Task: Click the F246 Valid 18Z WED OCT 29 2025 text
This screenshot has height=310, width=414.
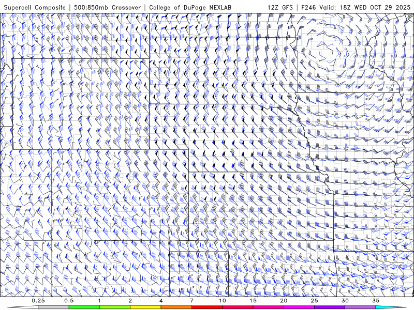Action: point(356,7)
